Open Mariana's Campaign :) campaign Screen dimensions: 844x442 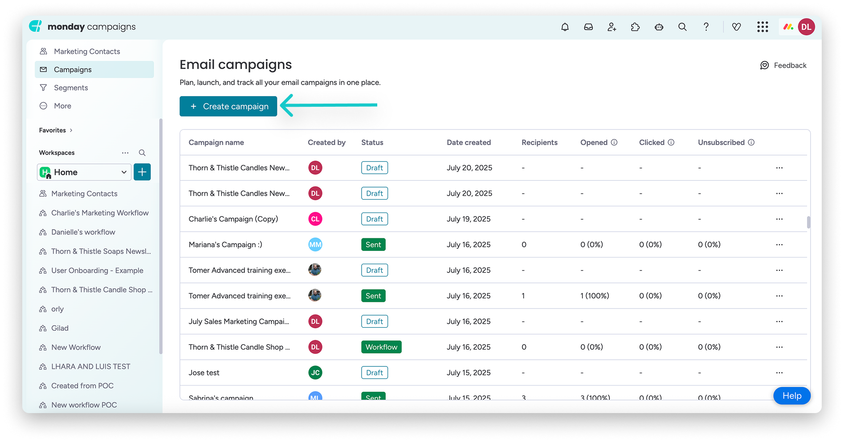click(225, 245)
